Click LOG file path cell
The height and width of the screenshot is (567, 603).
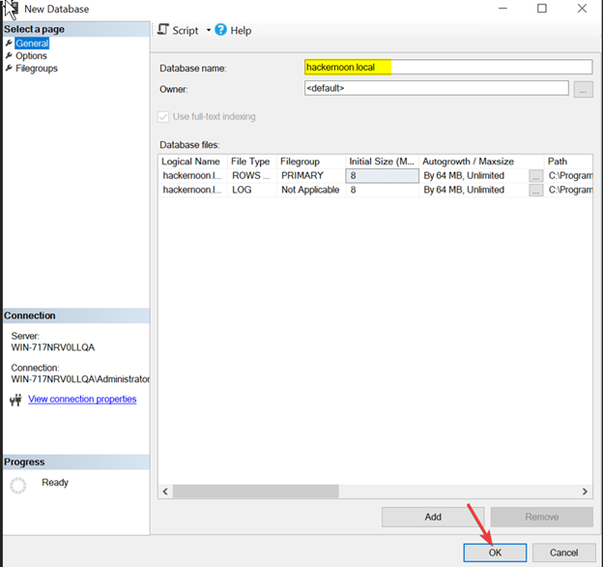(569, 190)
